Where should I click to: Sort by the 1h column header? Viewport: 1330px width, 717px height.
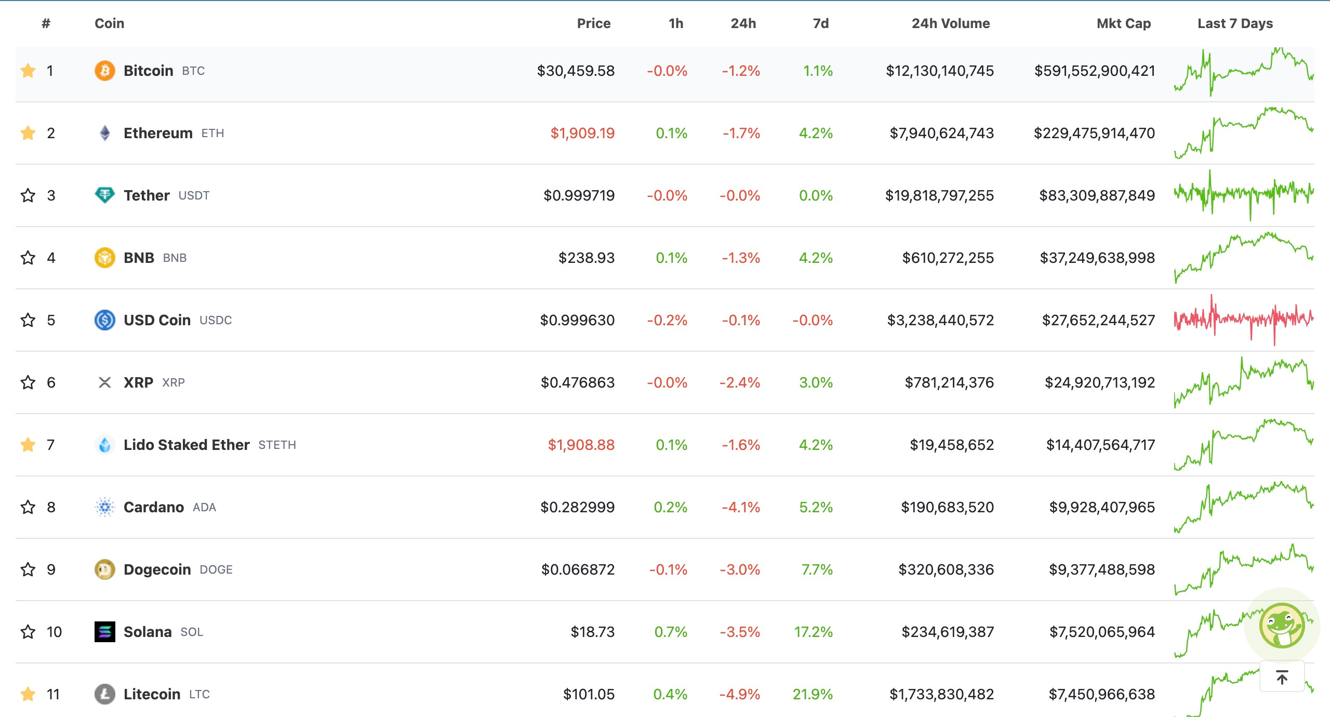[x=676, y=23]
